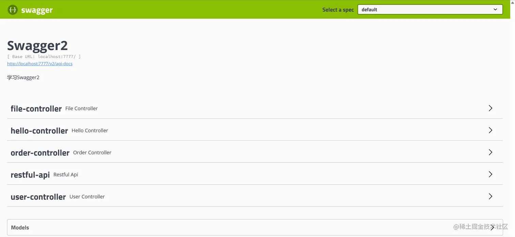515x237 pixels.
Task: Click the 'Hello Controller' description text
Action: pyautogui.click(x=90, y=130)
